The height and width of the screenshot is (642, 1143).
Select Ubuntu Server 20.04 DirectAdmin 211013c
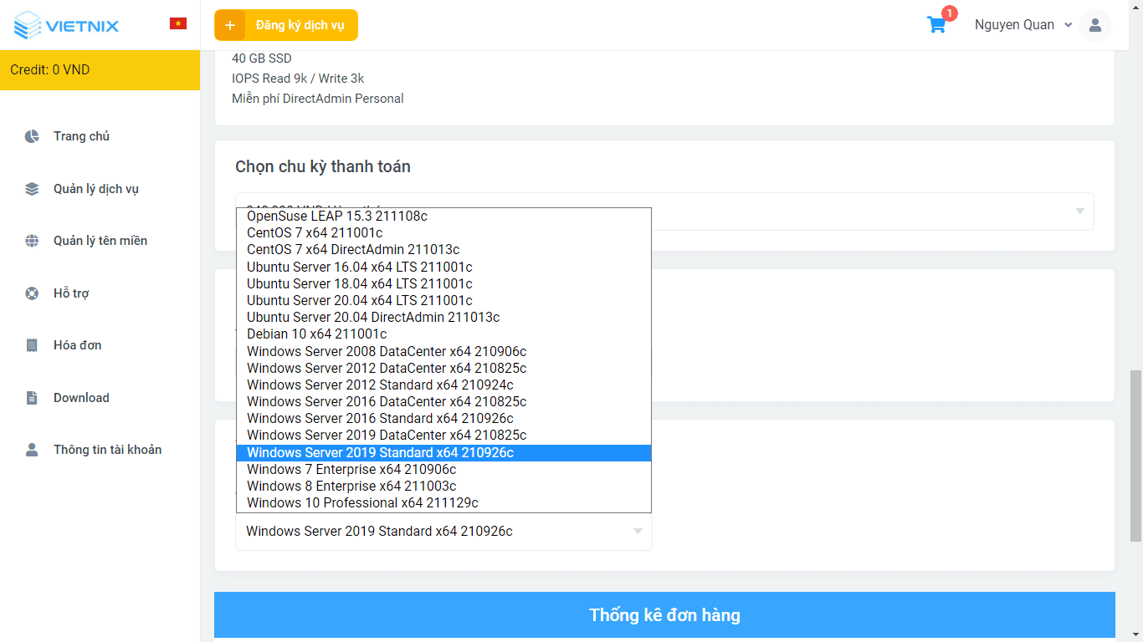(x=443, y=317)
